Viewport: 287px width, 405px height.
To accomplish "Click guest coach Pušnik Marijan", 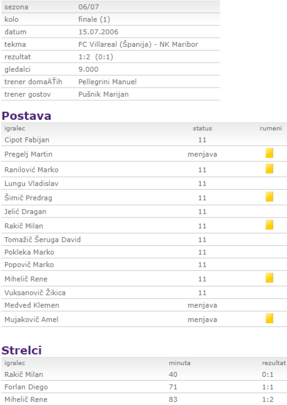I will point(103,94).
